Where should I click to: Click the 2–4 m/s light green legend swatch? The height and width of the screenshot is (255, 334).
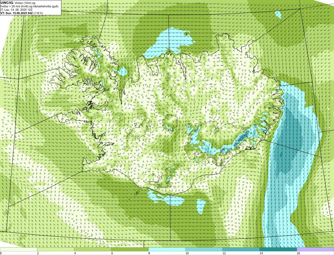coord(56,250)
